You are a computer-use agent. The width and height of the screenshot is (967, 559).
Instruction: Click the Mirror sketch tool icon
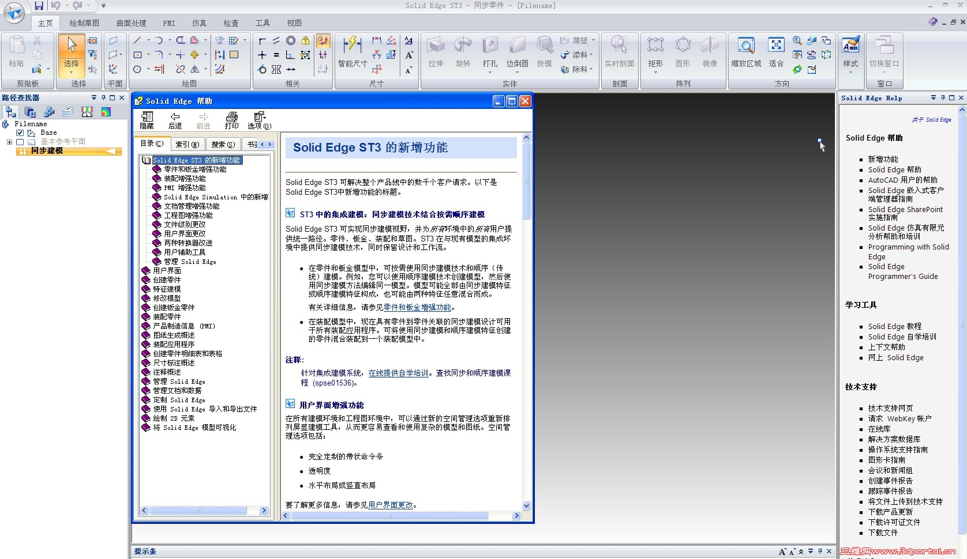pos(195,69)
